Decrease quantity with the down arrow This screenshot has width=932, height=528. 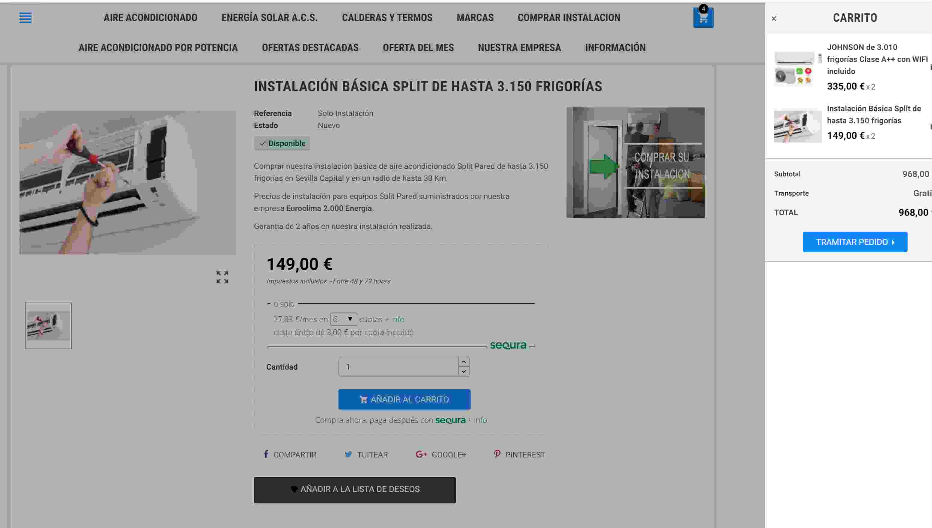[x=463, y=371]
